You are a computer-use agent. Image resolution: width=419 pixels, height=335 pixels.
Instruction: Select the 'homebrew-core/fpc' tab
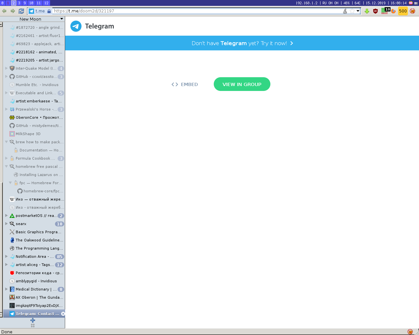point(34,191)
